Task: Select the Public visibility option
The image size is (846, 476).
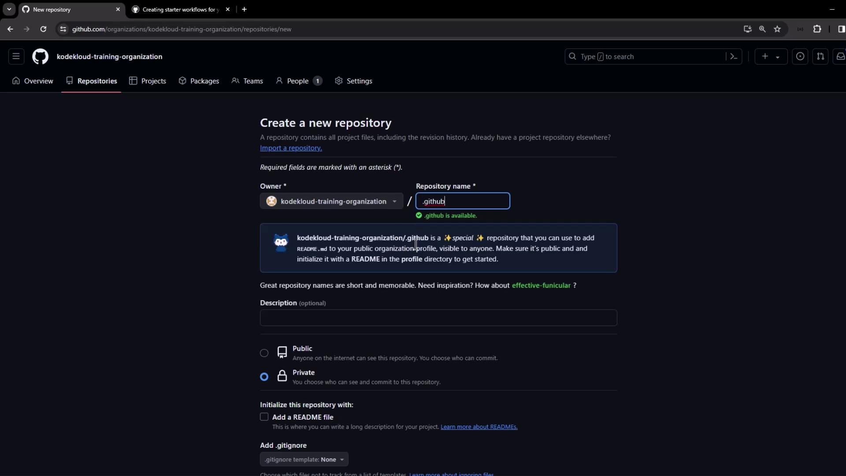Action: tap(264, 353)
